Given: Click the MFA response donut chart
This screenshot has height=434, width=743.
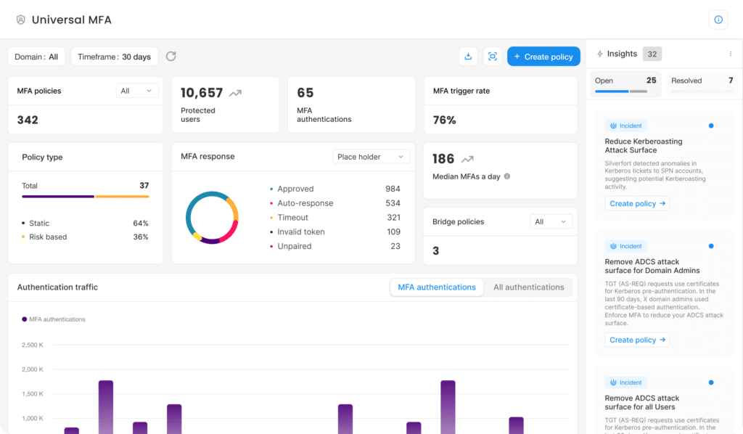Looking at the screenshot, I should pyautogui.click(x=212, y=217).
